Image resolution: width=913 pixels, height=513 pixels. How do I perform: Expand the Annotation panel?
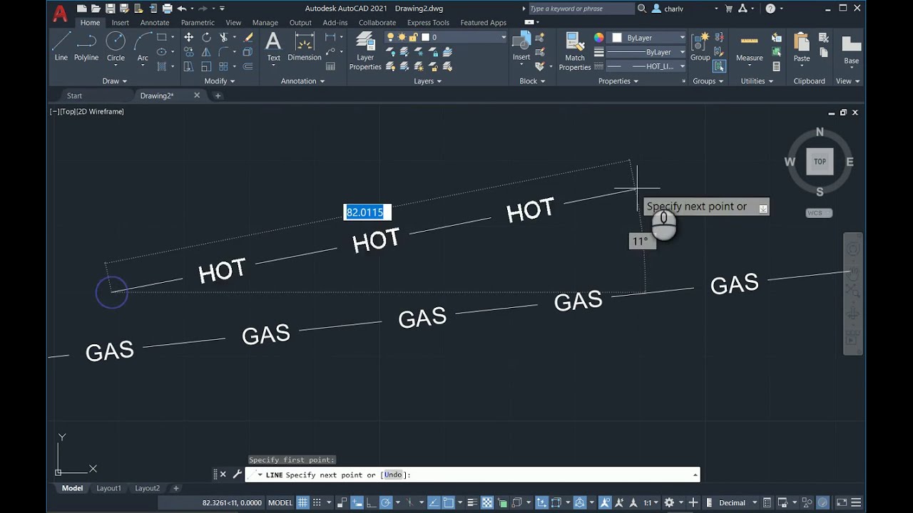pos(302,81)
